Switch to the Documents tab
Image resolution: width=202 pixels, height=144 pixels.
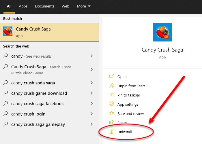(x=44, y=6)
